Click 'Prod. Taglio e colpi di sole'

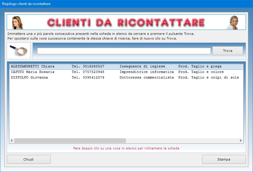pos(208,78)
